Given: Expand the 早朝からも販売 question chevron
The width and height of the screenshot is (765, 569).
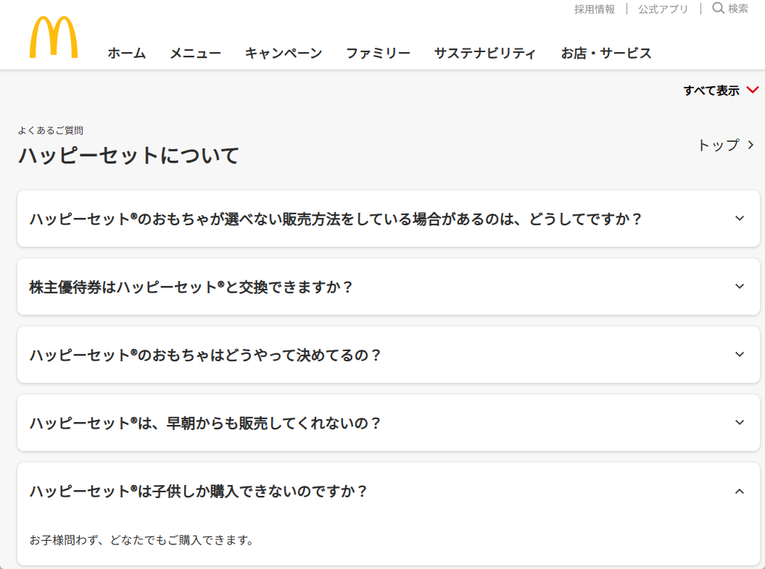Looking at the screenshot, I should pos(740,422).
